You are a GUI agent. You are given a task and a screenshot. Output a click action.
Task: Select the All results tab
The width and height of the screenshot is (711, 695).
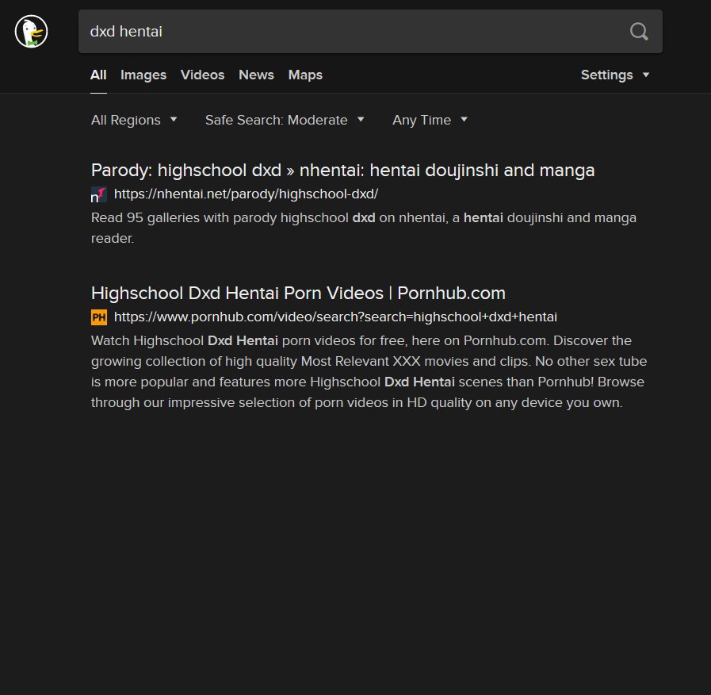(x=98, y=75)
